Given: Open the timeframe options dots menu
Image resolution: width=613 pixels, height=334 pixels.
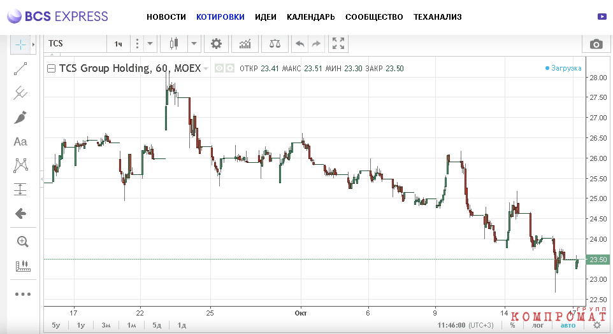Looking at the screenshot, I should (137, 44).
